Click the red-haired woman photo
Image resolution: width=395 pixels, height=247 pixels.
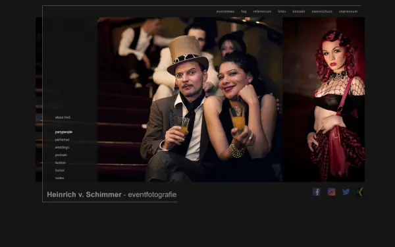(x=324, y=99)
